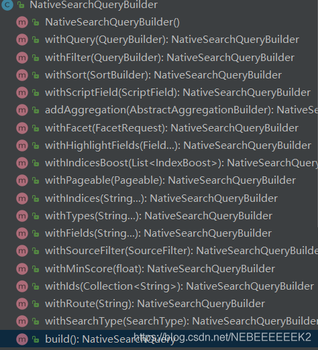Click the method icon next to withHighlightFields
The image size is (318, 350).
point(22,145)
